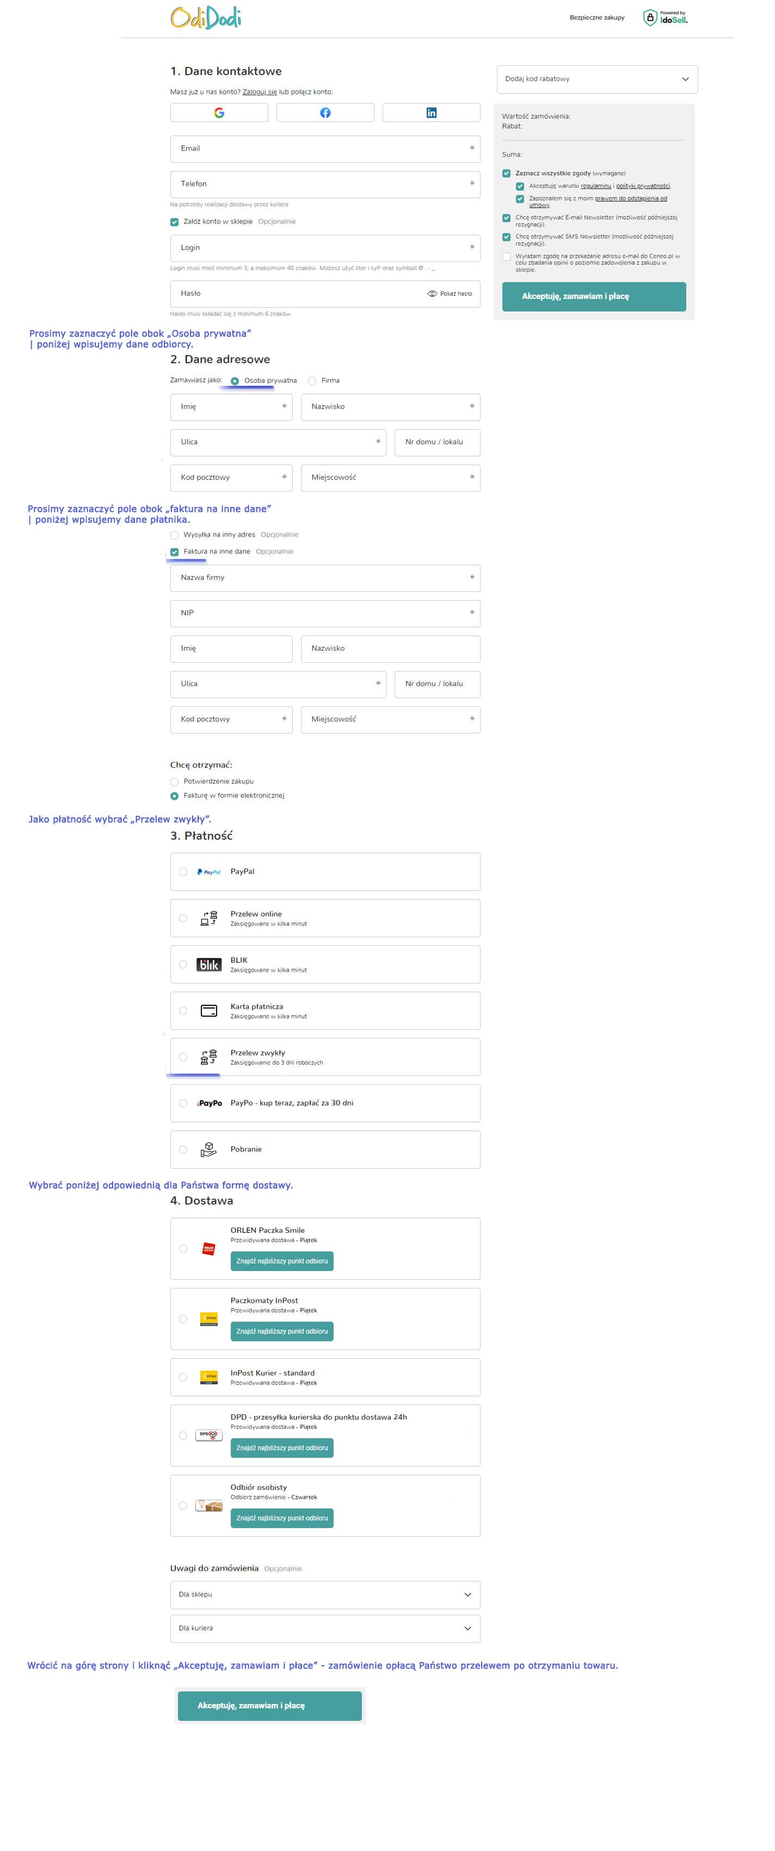This screenshot has height=1851, width=775.
Task: Click the Telefon input field
Action: (x=325, y=184)
